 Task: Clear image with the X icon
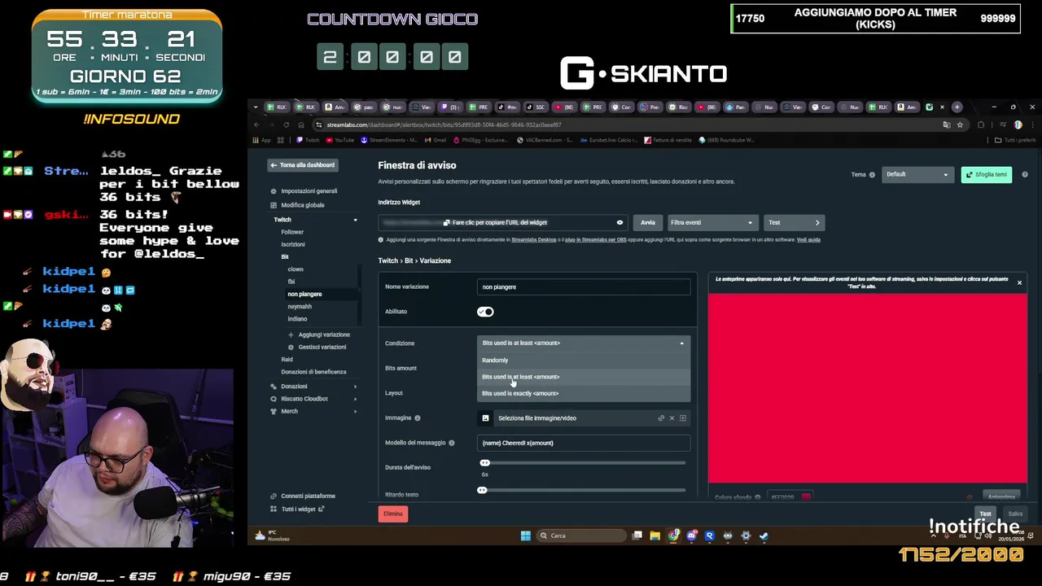tap(672, 418)
